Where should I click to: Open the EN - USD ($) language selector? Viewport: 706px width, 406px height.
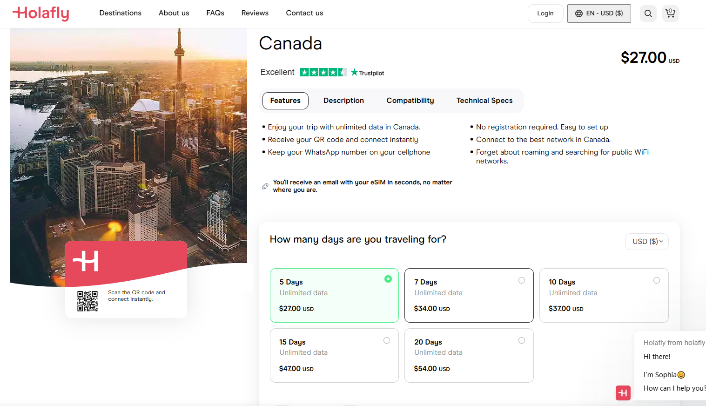599,14
